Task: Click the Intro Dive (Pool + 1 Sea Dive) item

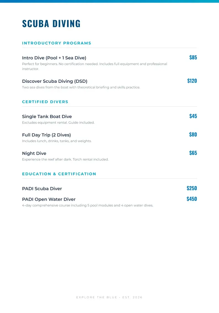Action: tap(54, 58)
